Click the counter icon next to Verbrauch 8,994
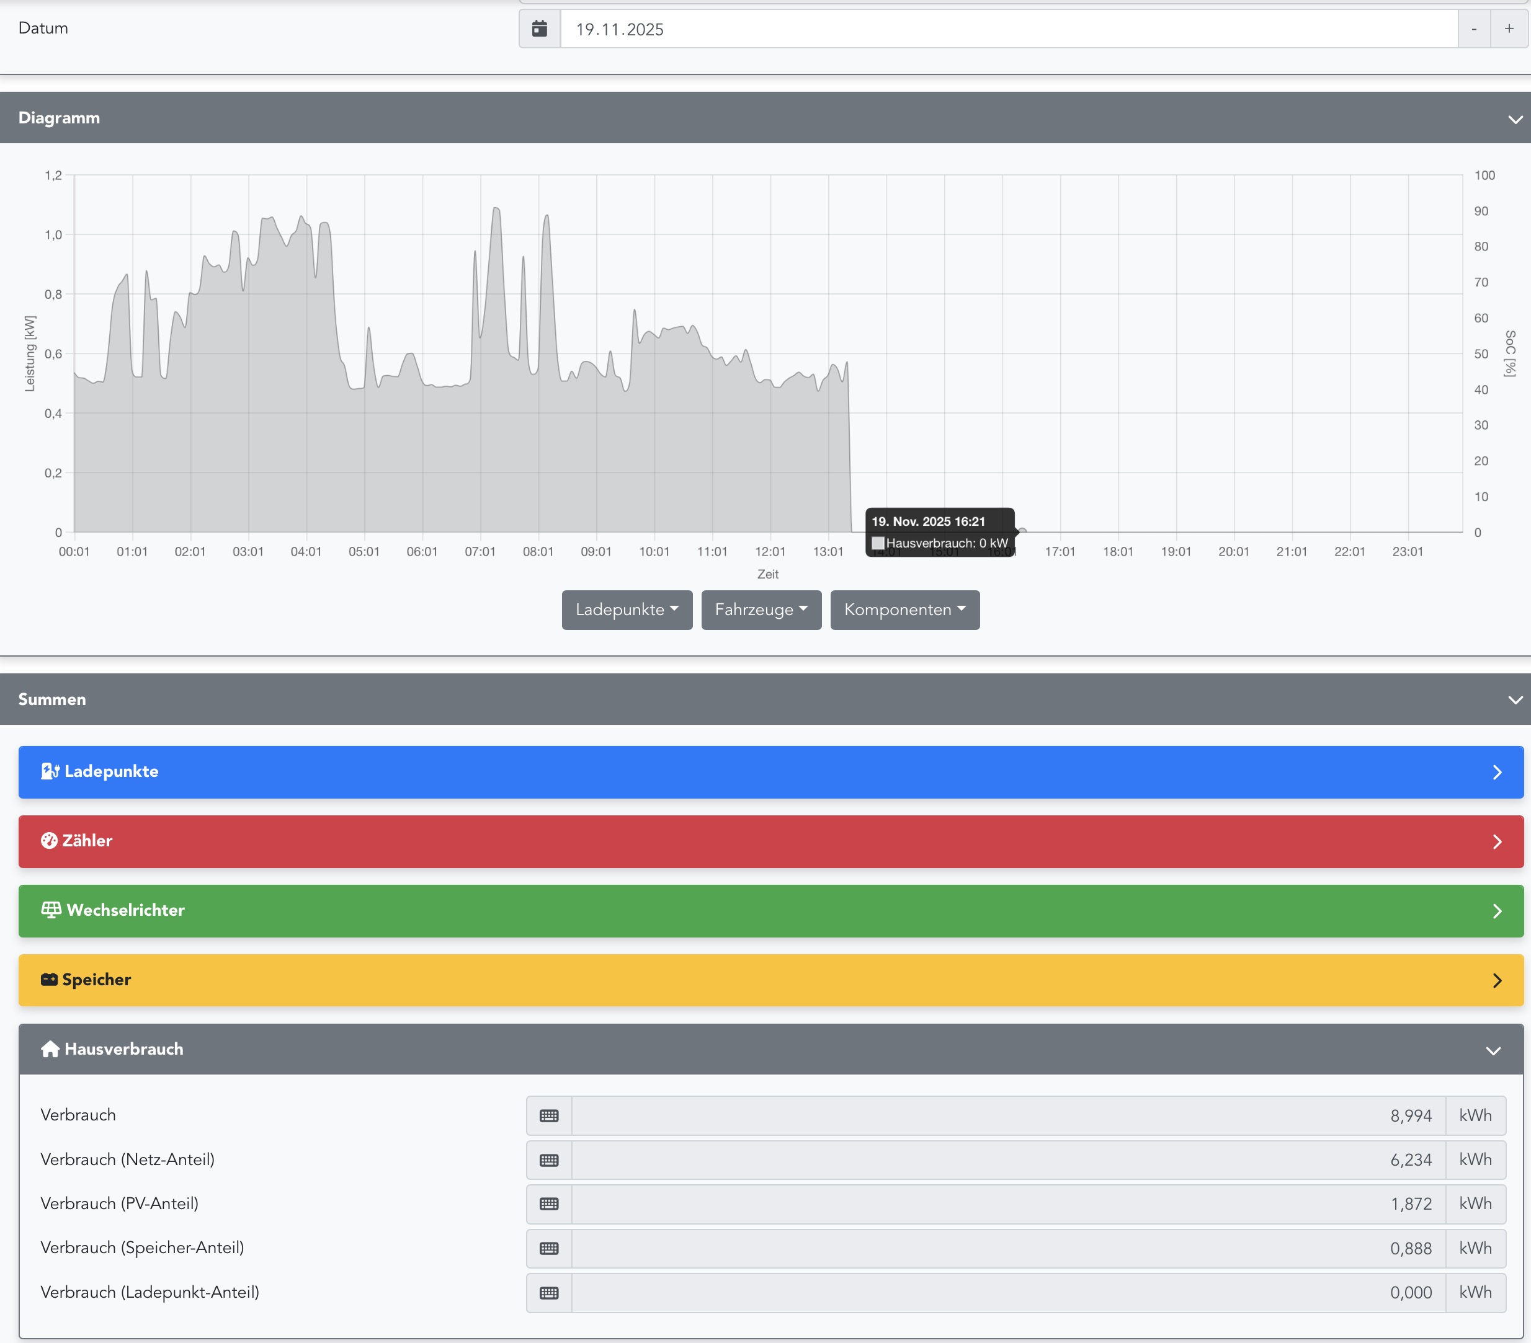1531x1343 pixels. click(548, 1115)
